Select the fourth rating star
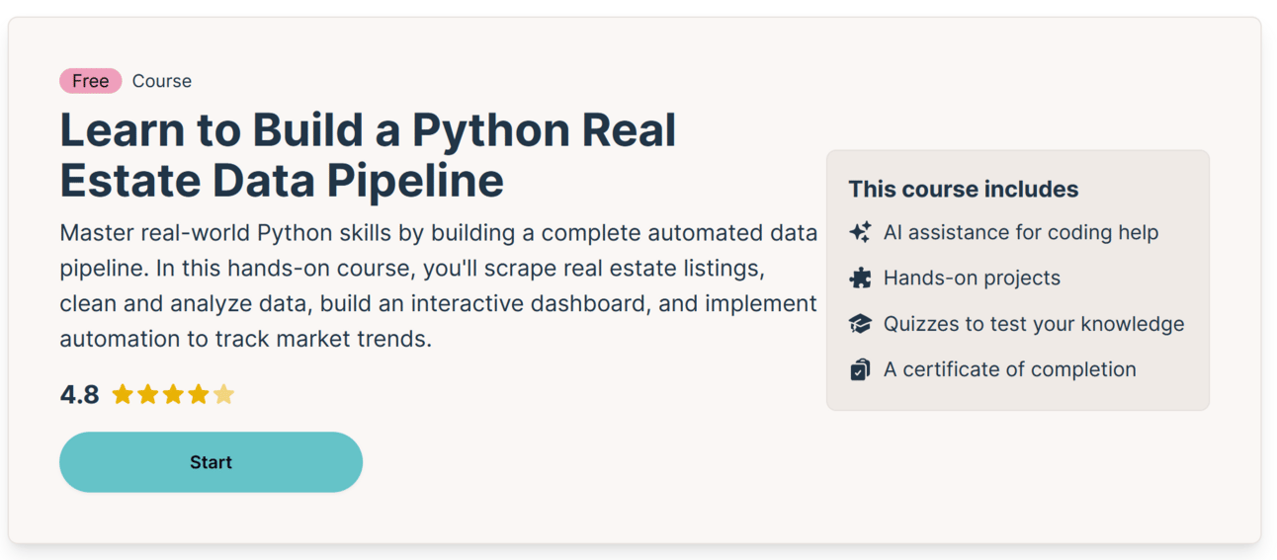 tap(199, 395)
